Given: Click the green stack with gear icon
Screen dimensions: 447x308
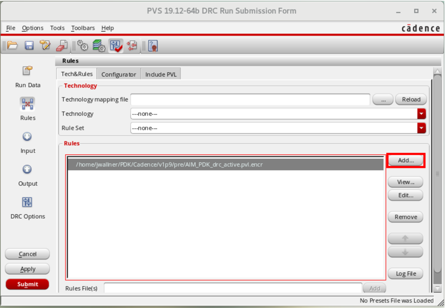Looking at the screenshot, I should tap(99, 45).
